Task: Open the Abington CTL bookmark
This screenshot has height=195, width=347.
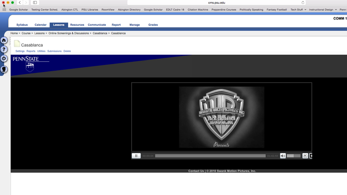Action: [70, 10]
